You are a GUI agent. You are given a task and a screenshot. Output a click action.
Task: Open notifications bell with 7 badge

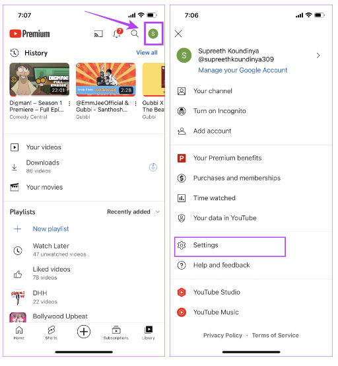point(118,34)
